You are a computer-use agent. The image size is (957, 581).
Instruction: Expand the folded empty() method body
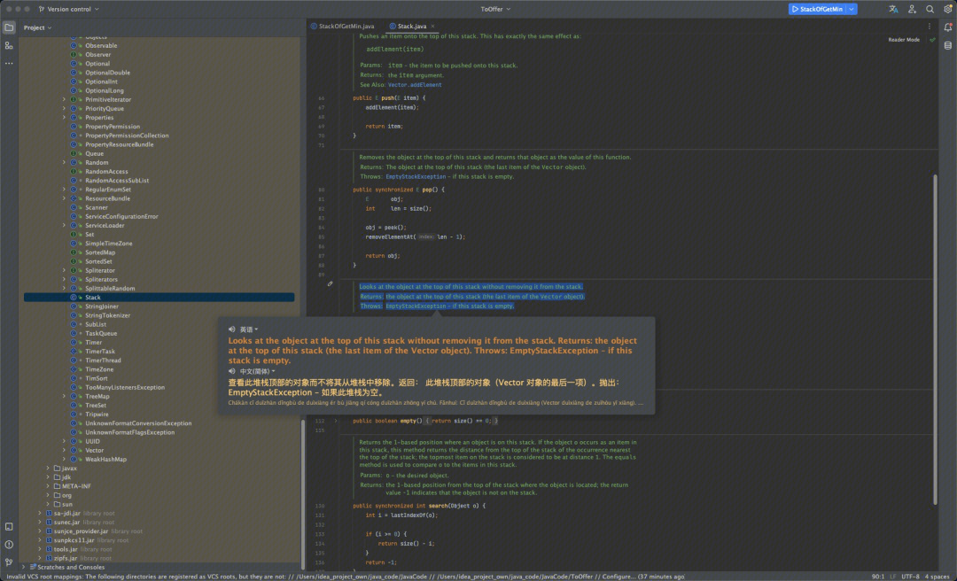pos(336,421)
